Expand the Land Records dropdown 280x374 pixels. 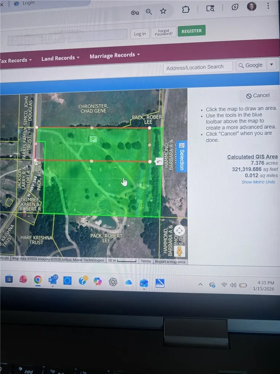click(x=60, y=58)
